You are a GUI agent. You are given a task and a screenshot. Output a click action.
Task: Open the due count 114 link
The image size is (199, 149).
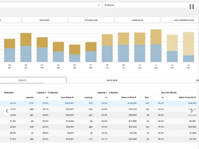[x=147, y=127]
